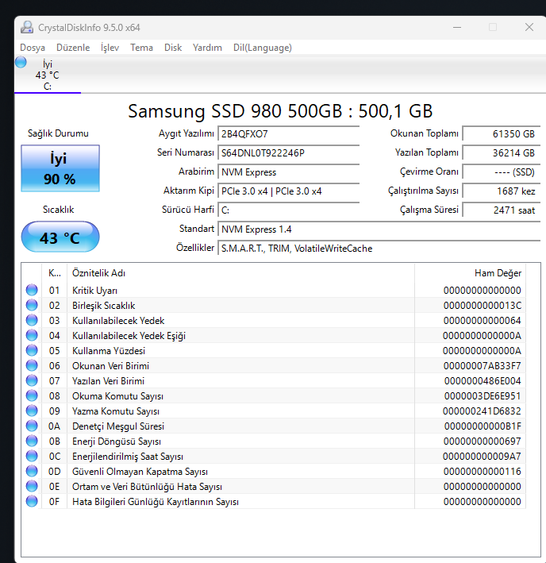Image resolution: width=546 pixels, height=563 pixels.
Task: Open the Dil(Language) menu
Action: click(x=262, y=48)
